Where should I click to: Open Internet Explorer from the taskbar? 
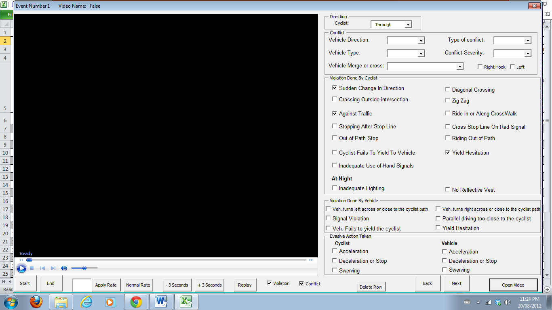(x=86, y=302)
